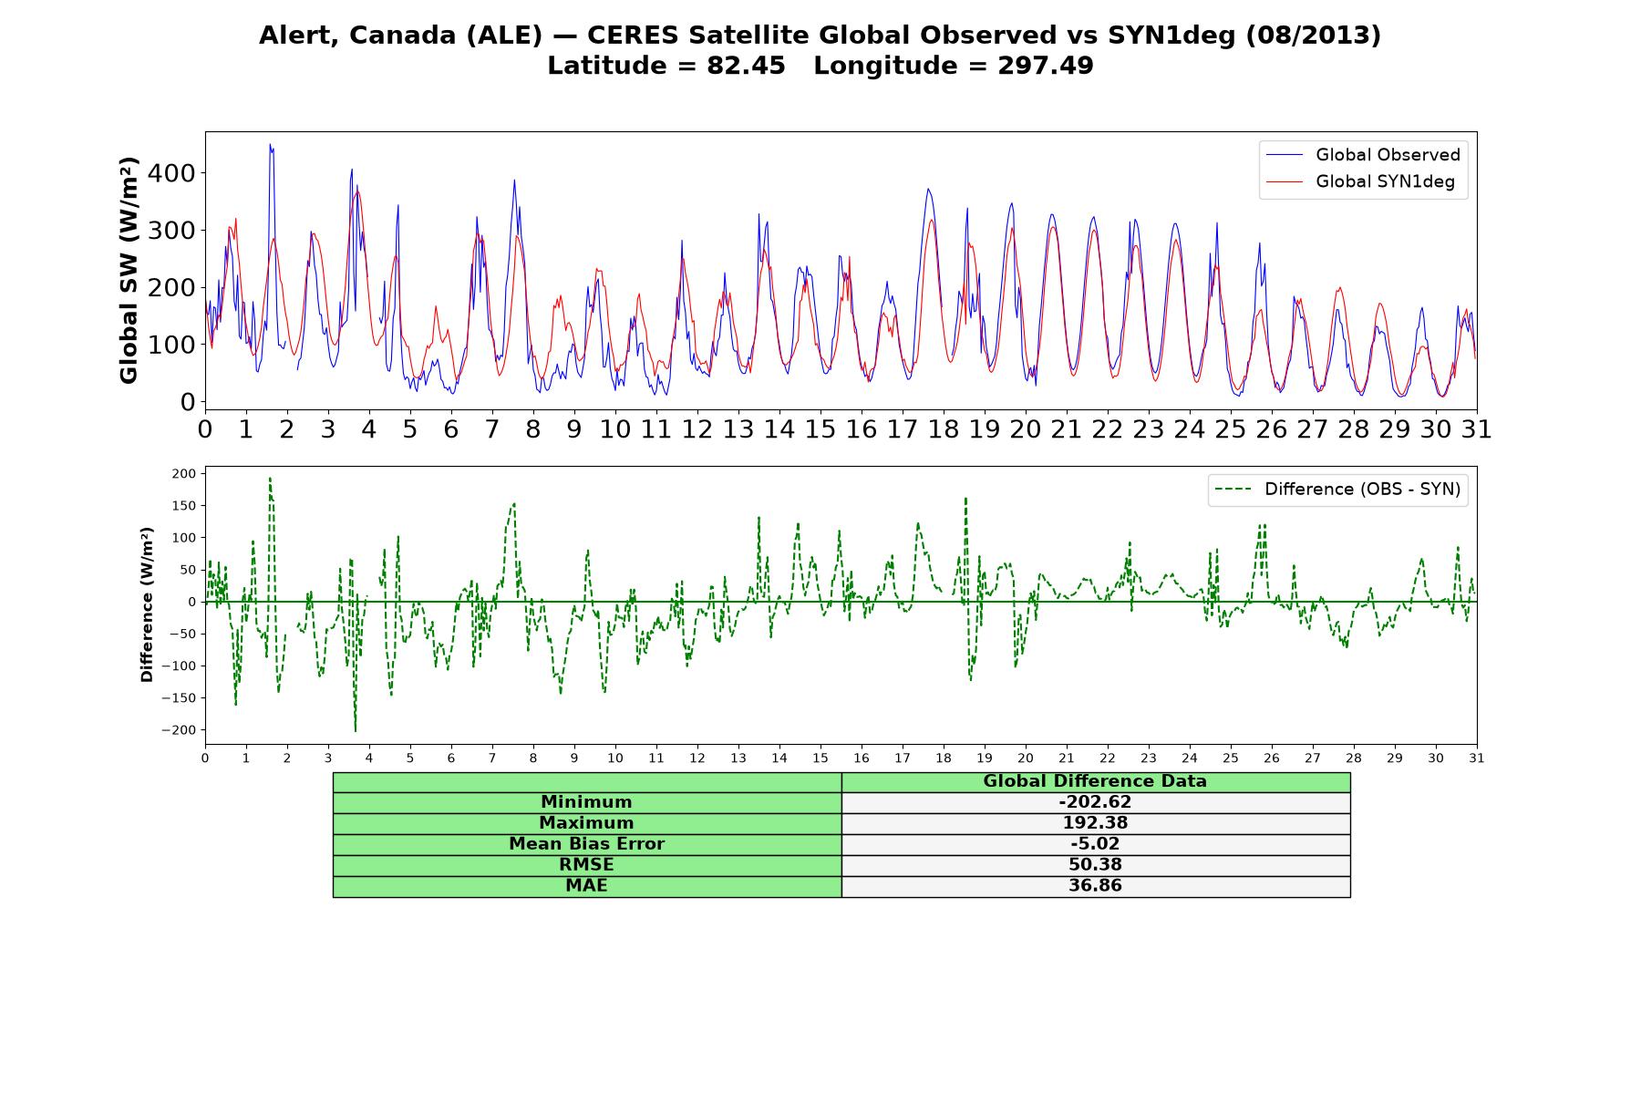Select the Minimum row label in table
The height and width of the screenshot is (1094, 1641).
pyautogui.click(x=587, y=802)
